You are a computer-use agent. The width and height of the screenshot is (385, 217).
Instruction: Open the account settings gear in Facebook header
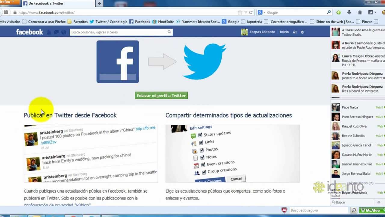pos(302,32)
